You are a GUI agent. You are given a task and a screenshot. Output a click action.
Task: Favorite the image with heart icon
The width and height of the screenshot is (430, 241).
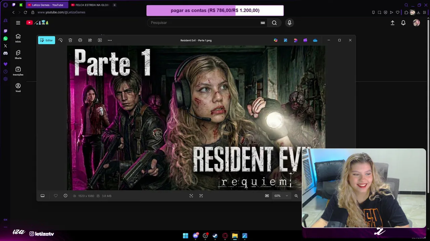tap(56, 196)
